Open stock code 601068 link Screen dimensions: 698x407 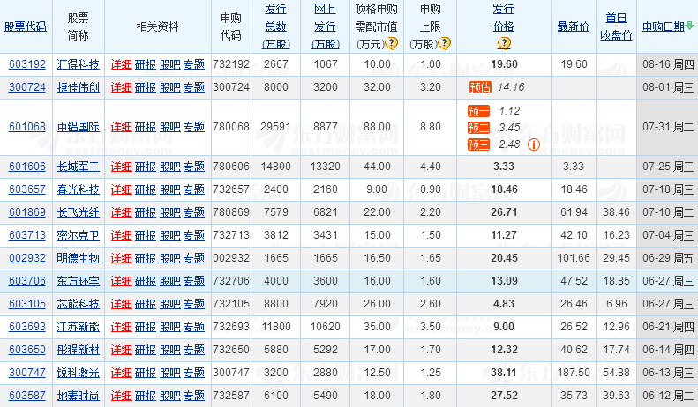(x=27, y=127)
